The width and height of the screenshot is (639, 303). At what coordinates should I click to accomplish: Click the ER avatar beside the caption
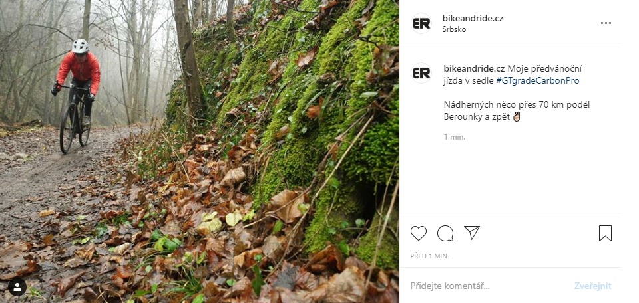pyautogui.click(x=421, y=73)
